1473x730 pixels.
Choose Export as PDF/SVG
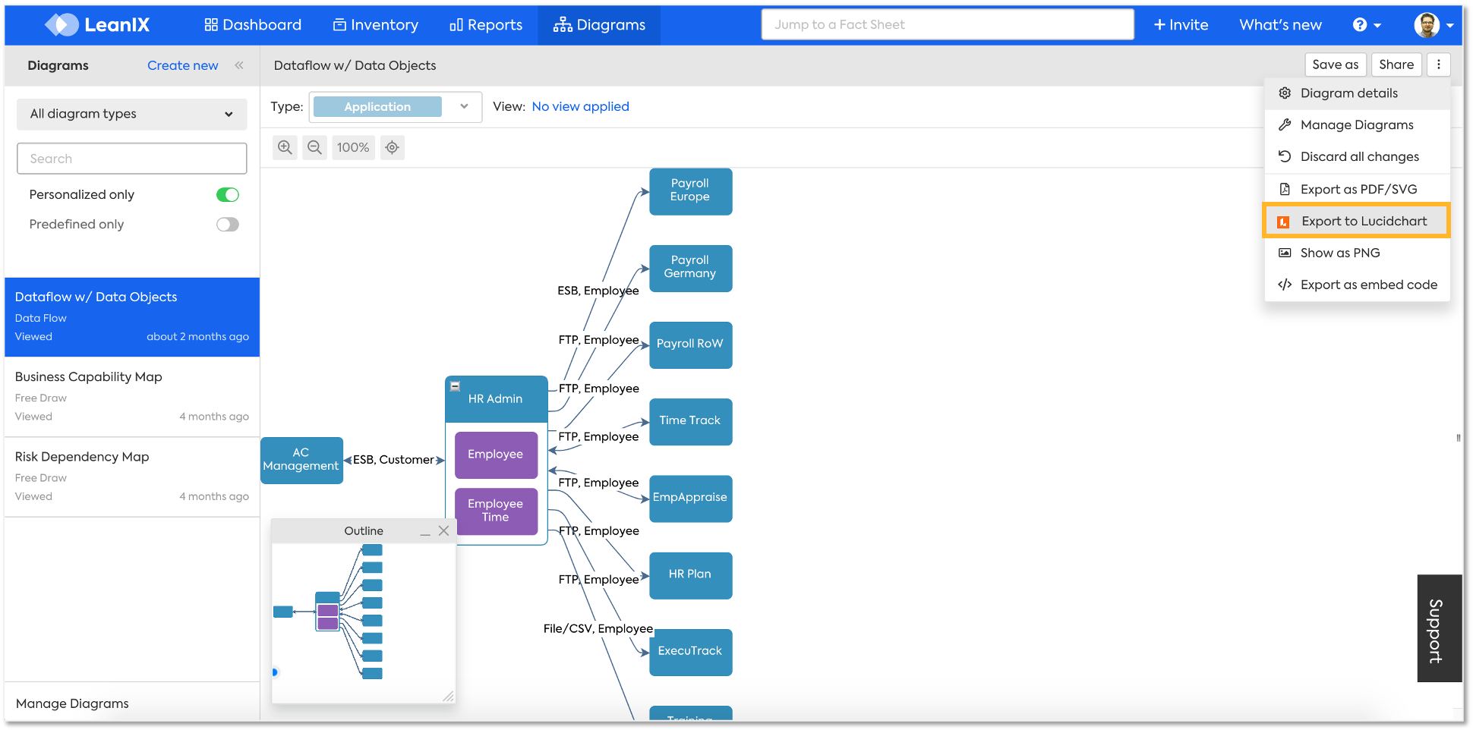[1358, 190]
